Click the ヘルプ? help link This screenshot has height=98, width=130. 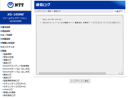click(x=118, y=11)
